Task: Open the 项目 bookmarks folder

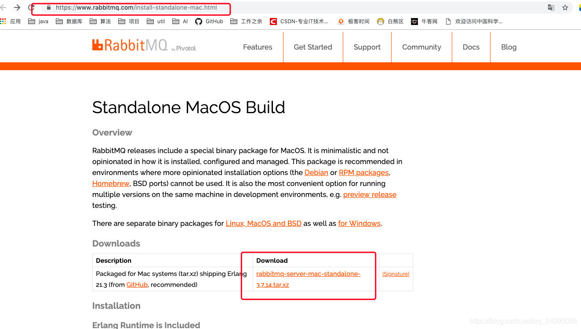Action: [x=129, y=21]
